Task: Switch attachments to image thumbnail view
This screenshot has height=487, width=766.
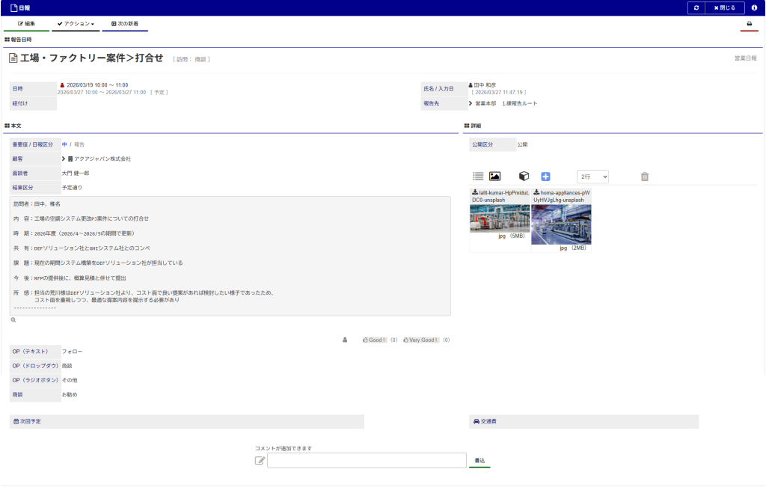Action: pos(494,177)
